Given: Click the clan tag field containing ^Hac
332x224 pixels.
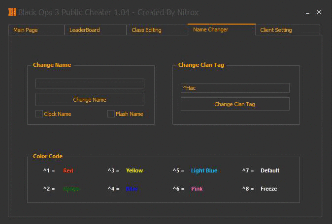Looking at the screenshot, I should click(235, 88).
